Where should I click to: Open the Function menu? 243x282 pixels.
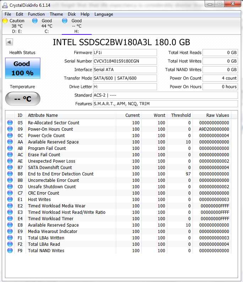36,14
